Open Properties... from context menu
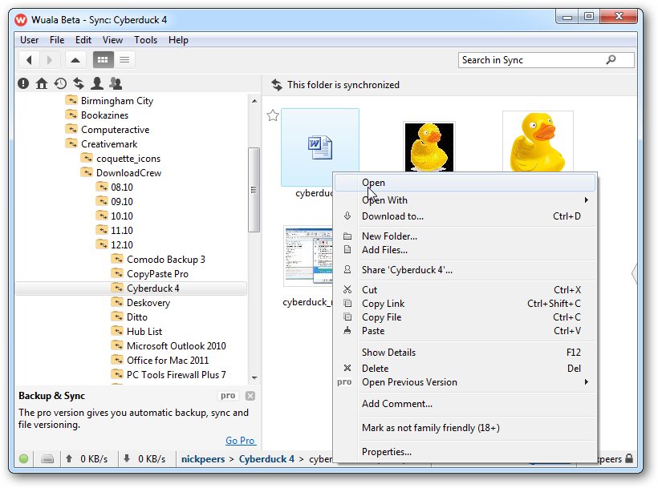 pyautogui.click(x=465, y=452)
